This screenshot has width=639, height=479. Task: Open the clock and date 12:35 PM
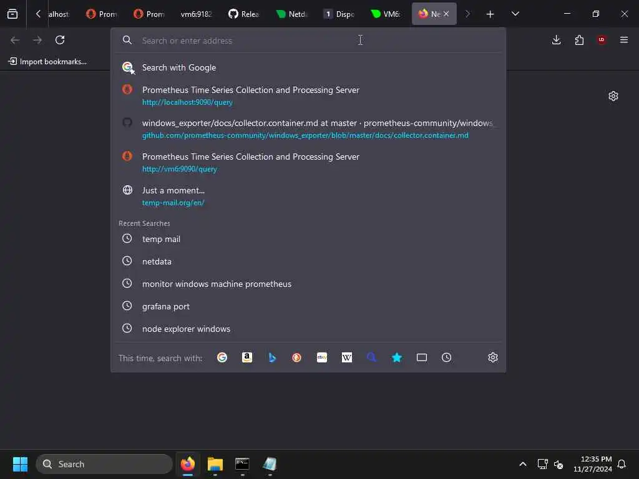click(593, 464)
